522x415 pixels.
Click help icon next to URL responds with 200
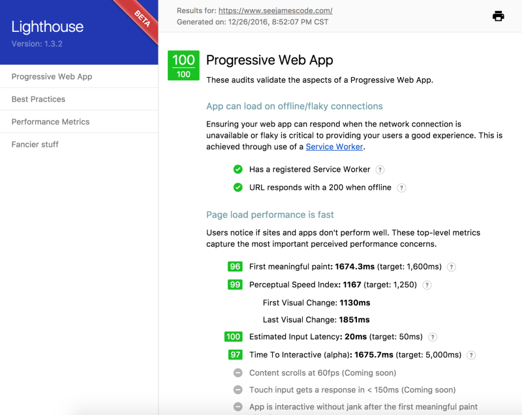402,188
